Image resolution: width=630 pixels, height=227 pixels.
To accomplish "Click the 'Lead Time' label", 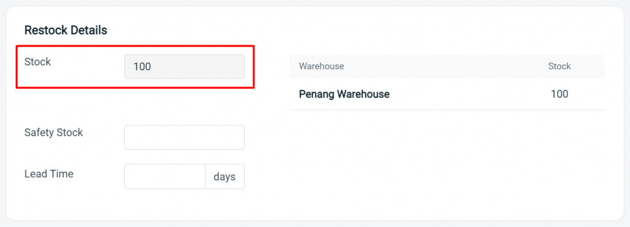I will [x=49, y=174].
